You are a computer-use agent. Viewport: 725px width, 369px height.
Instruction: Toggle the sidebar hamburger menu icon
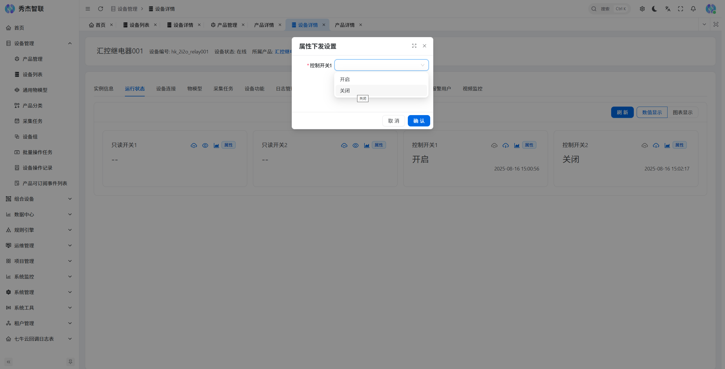[x=88, y=9]
